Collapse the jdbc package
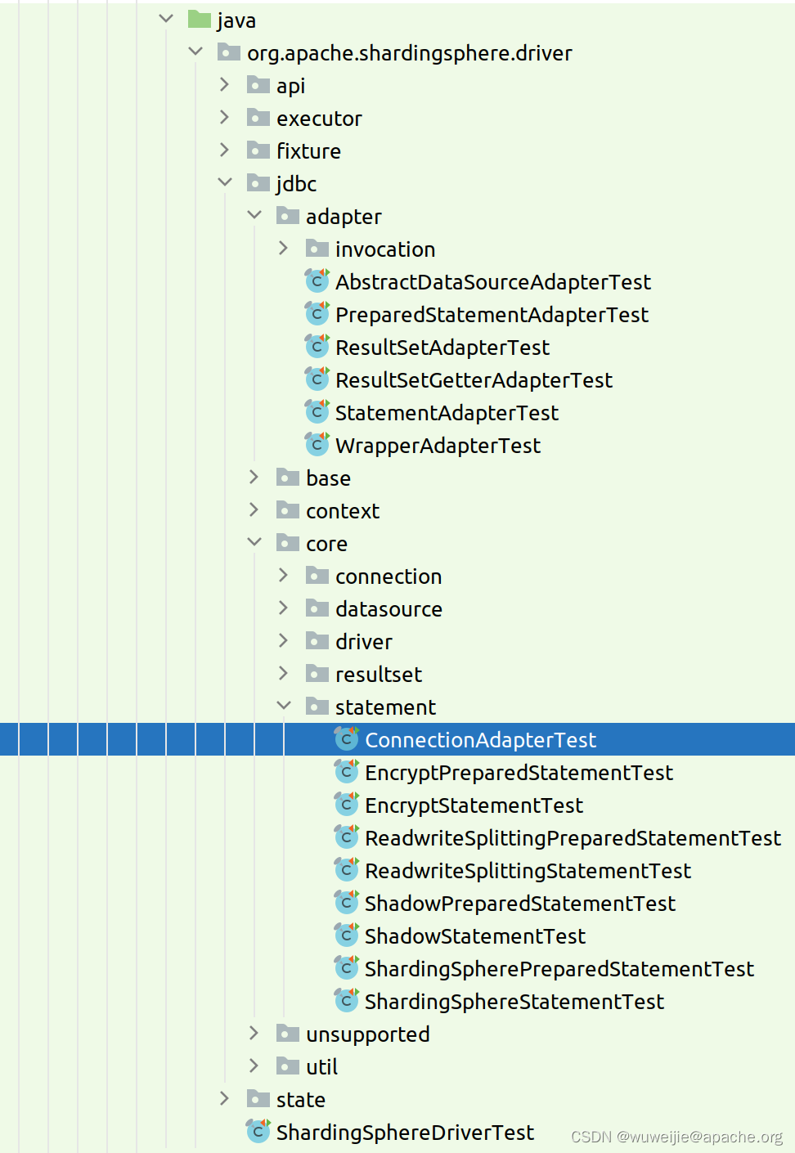 coord(225,182)
